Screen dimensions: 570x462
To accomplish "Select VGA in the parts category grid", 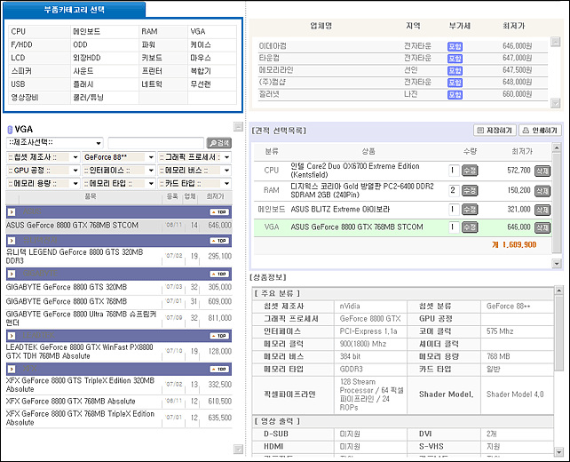I will pyautogui.click(x=198, y=32).
